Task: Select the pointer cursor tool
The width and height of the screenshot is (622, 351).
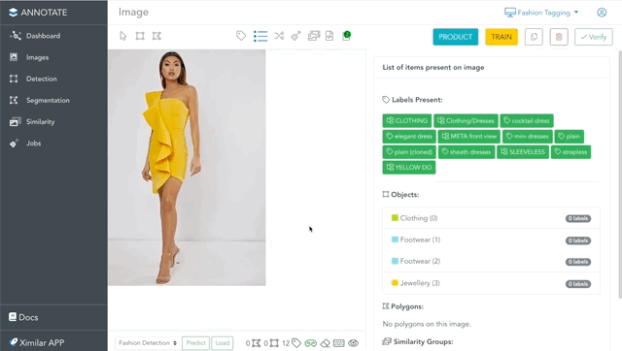Action: tap(123, 36)
